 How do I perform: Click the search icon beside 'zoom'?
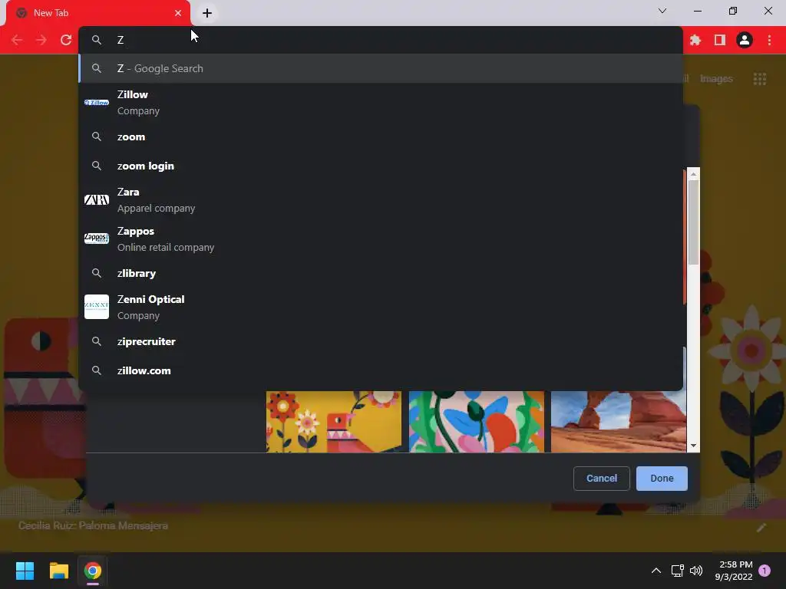[97, 137]
